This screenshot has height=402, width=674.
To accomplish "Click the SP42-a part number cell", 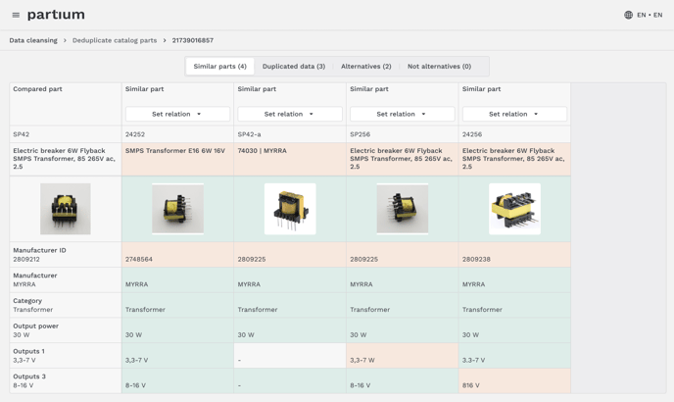I will pos(290,134).
